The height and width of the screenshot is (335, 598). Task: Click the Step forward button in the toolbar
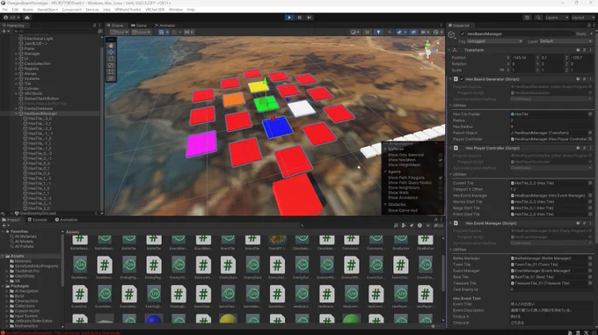[x=310, y=18]
